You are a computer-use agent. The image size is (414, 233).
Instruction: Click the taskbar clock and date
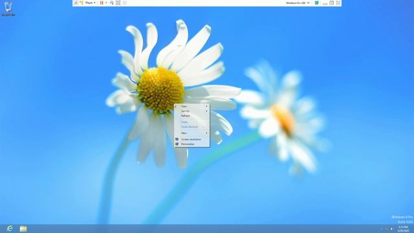click(403, 228)
